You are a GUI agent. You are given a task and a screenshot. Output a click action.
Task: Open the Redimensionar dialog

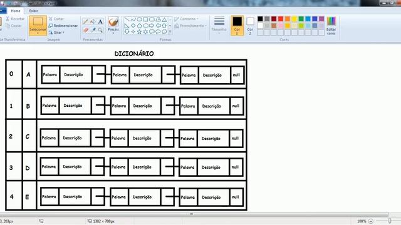63,26
